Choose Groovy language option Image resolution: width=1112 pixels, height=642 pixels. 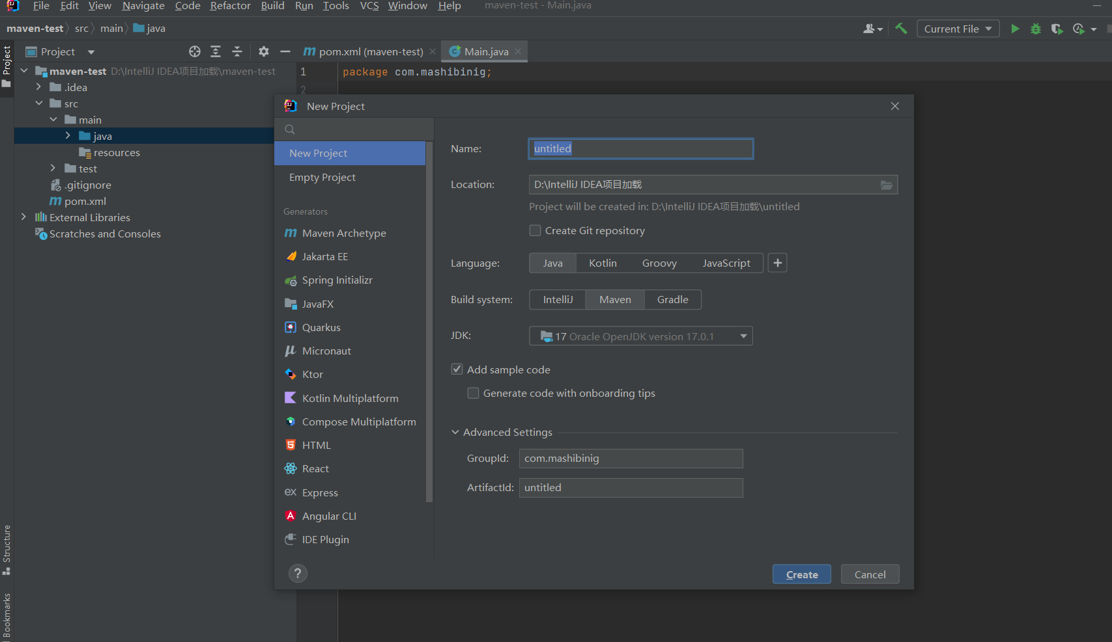point(659,263)
